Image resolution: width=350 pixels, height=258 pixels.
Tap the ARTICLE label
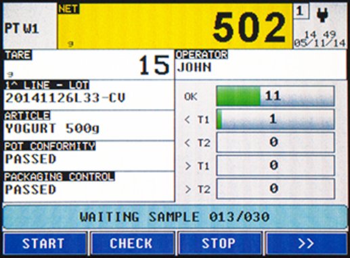27,115
